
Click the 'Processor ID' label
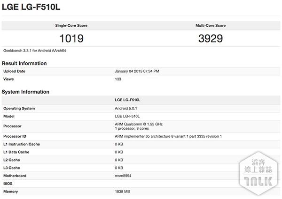(x=15, y=136)
